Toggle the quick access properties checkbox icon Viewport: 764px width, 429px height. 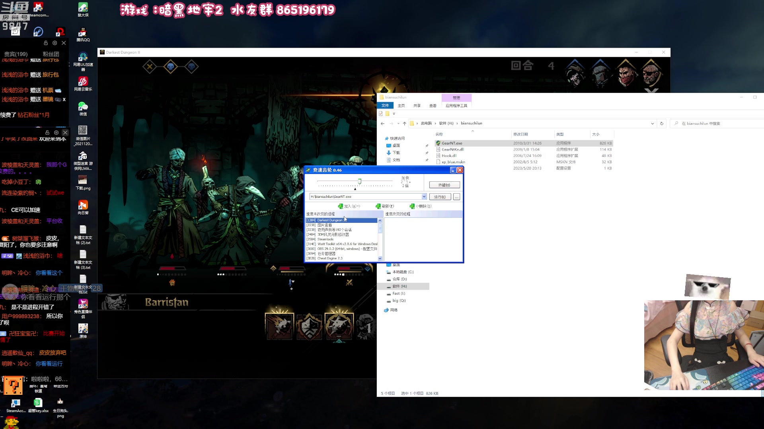(381, 114)
